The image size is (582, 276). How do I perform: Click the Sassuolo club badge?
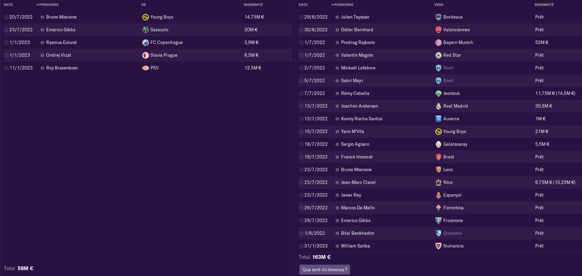(146, 30)
